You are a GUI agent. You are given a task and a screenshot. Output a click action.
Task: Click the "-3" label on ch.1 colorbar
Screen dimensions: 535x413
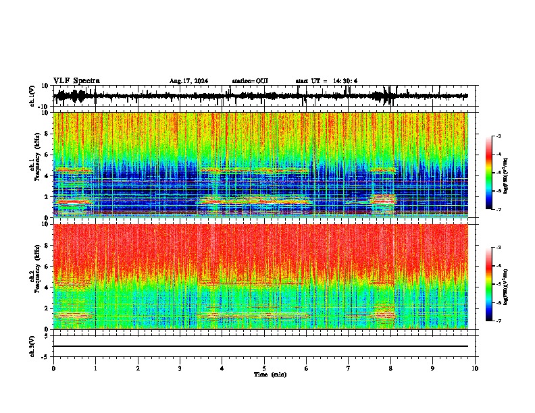click(498, 136)
